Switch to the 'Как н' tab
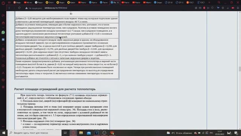 (93, 3)
